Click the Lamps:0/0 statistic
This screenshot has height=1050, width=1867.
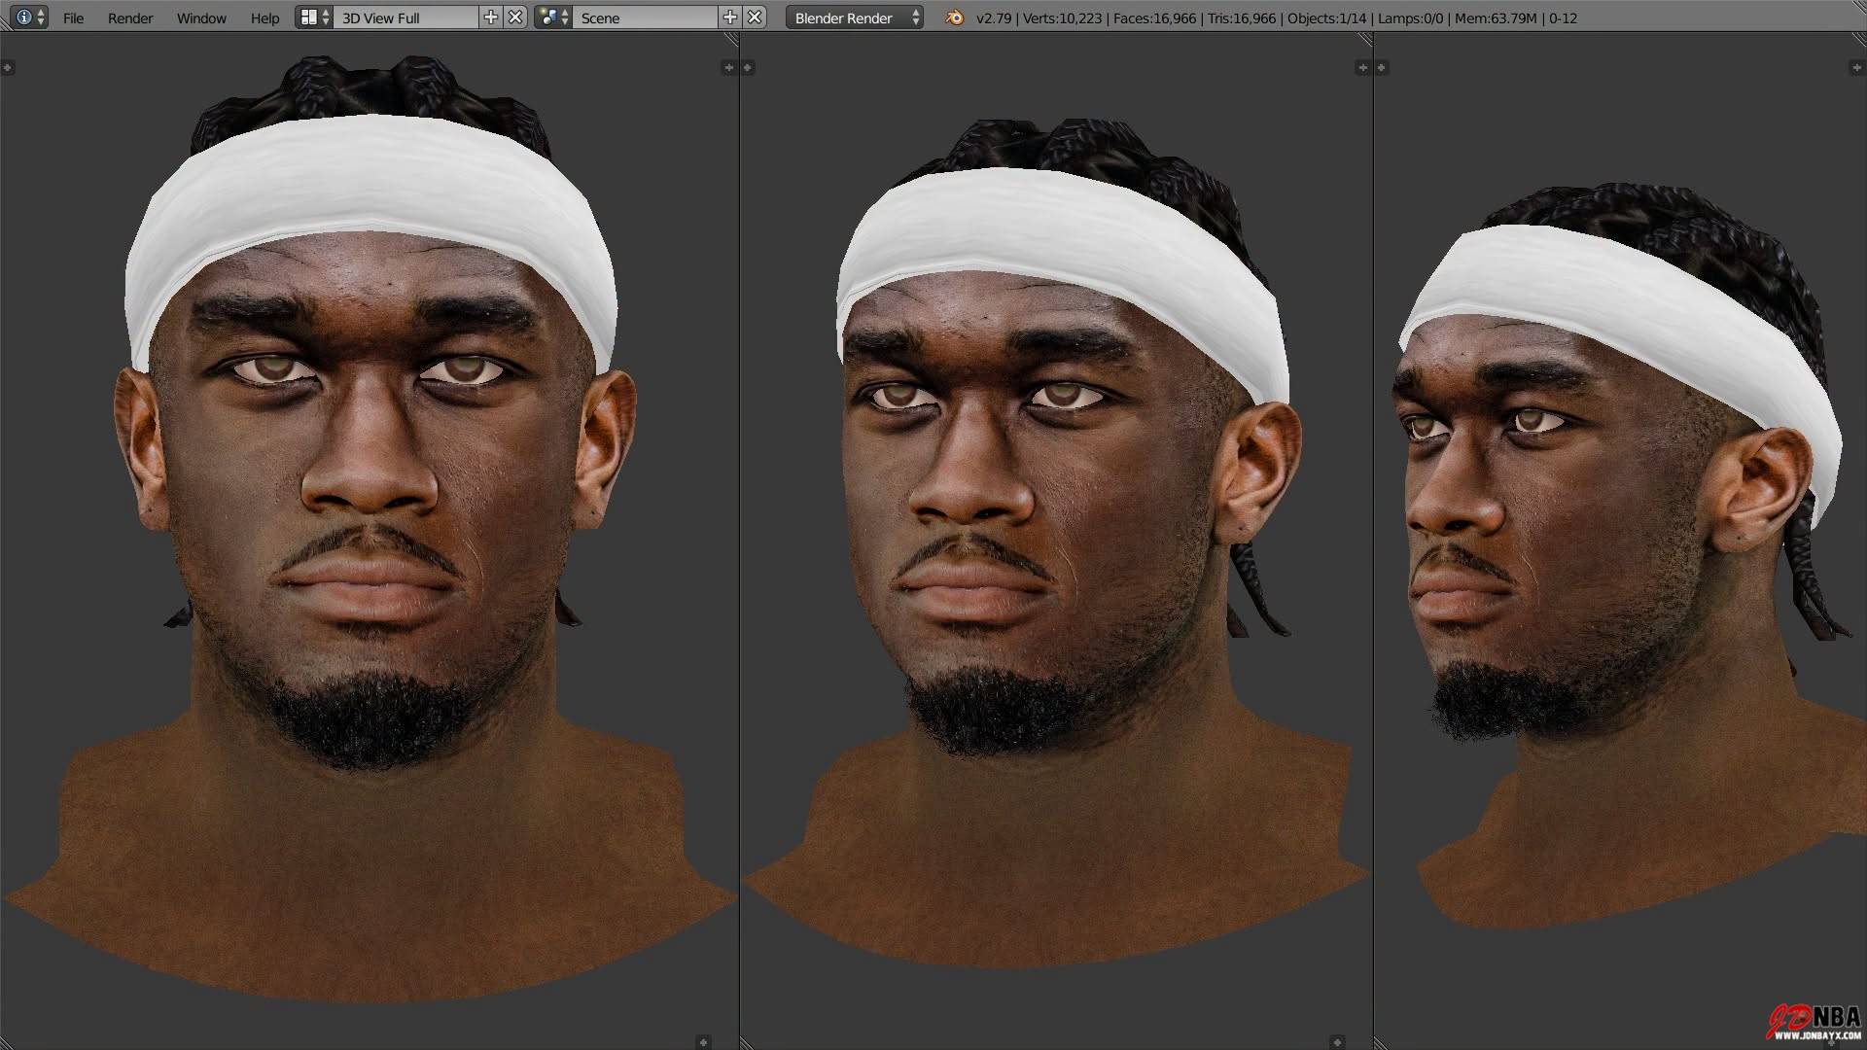coord(1411,18)
